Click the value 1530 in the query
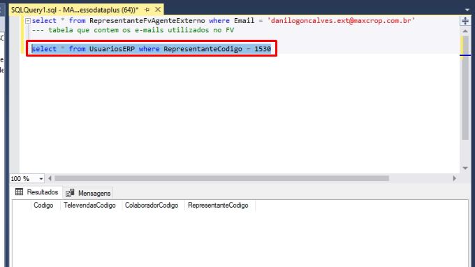475x267 pixels. tap(263, 49)
